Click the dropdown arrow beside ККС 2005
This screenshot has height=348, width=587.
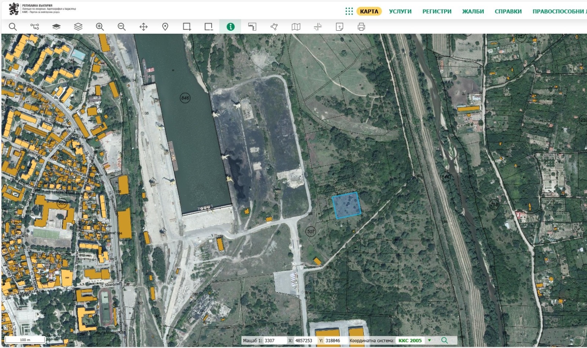[429, 340]
